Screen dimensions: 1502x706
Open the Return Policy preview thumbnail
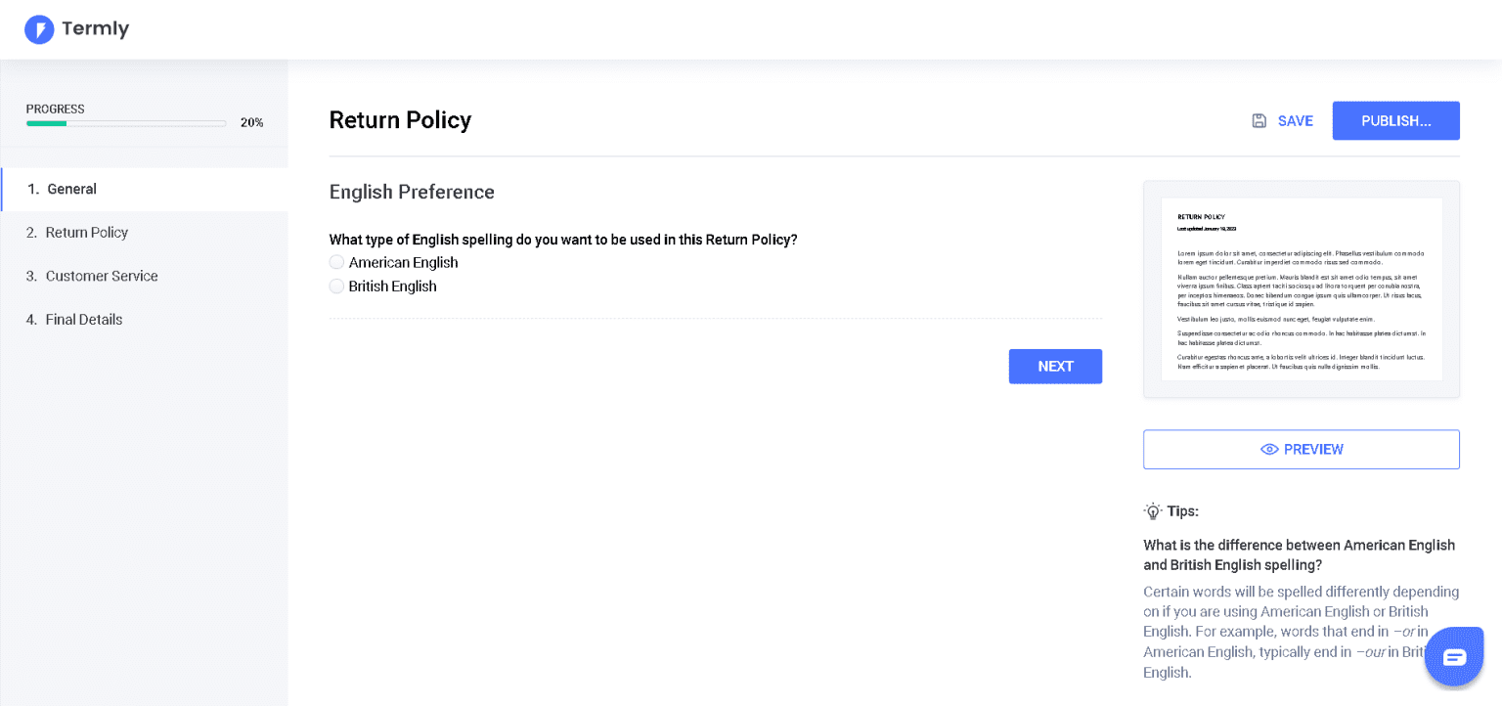1301,288
